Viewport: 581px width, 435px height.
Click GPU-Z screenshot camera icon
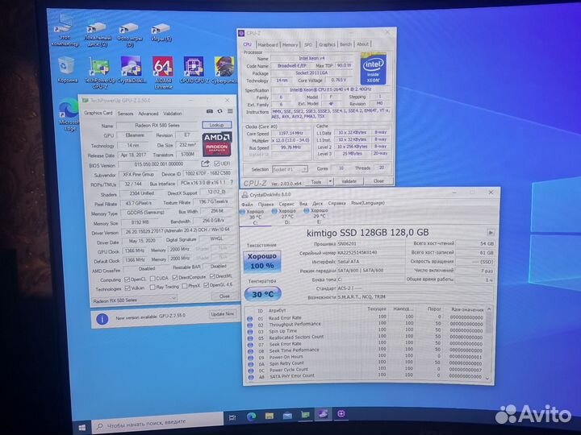pos(210,111)
